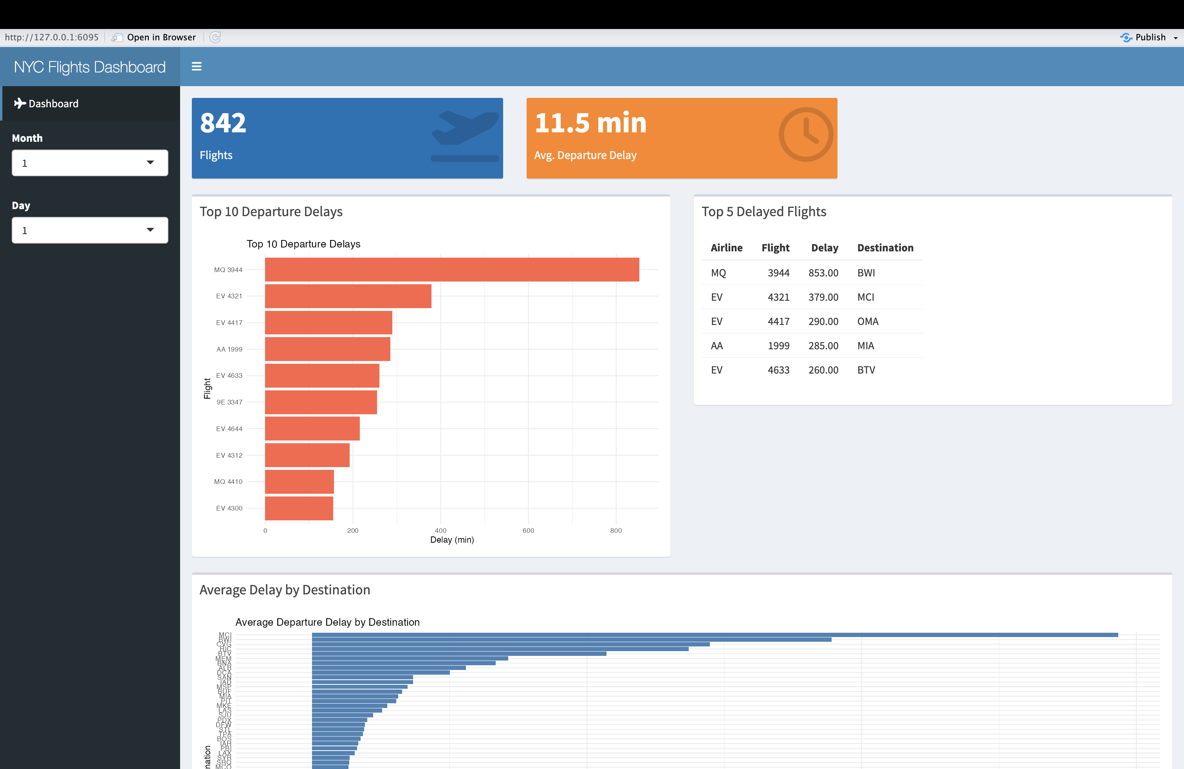
Task: Click the EV 4417 bar in chart
Action: point(328,322)
